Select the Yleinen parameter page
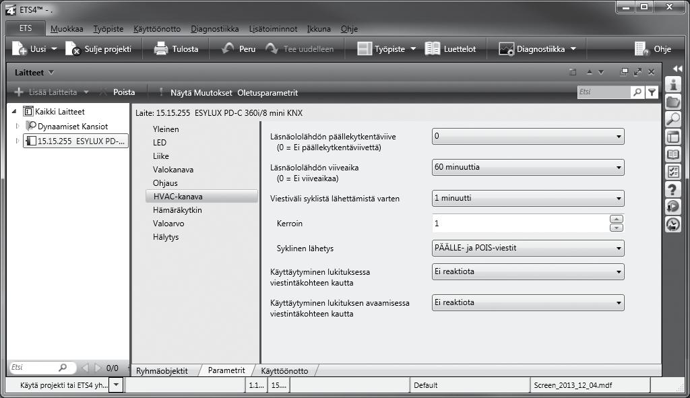Screen dimensions: 690x398 [166, 129]
